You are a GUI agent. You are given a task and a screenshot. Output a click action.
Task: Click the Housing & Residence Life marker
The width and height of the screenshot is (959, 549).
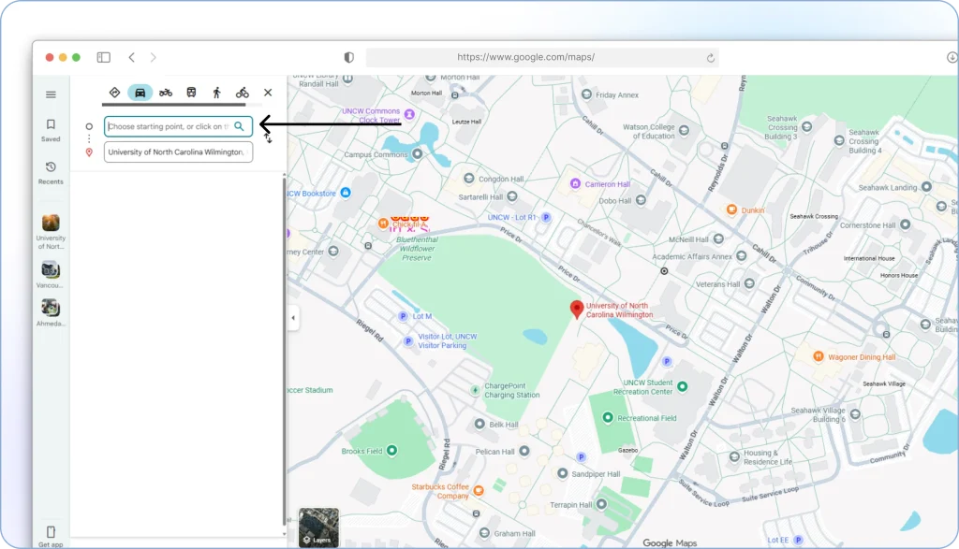coord(734,456)
